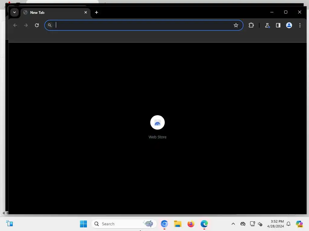Image resolution: width=309 pixels, height=231 pixels.
Task: Bookmark this tab with star icon
Action: point(236,25)
